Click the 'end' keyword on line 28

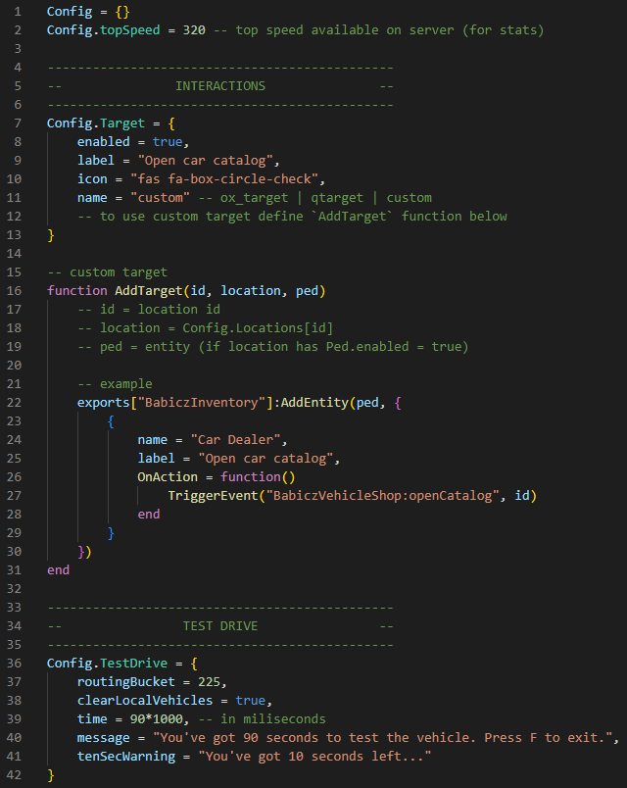coord(149,515)
